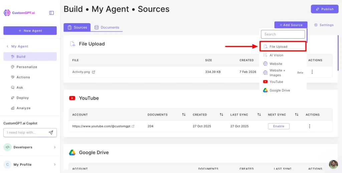Click the Search field in source dropdown
Screen dimensions: 342x173
coord(283,34)
